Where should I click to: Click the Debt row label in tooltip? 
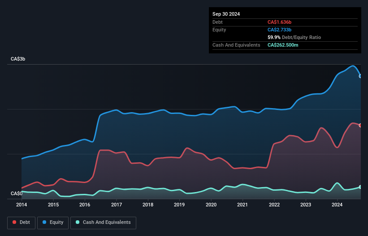point(217,22)
